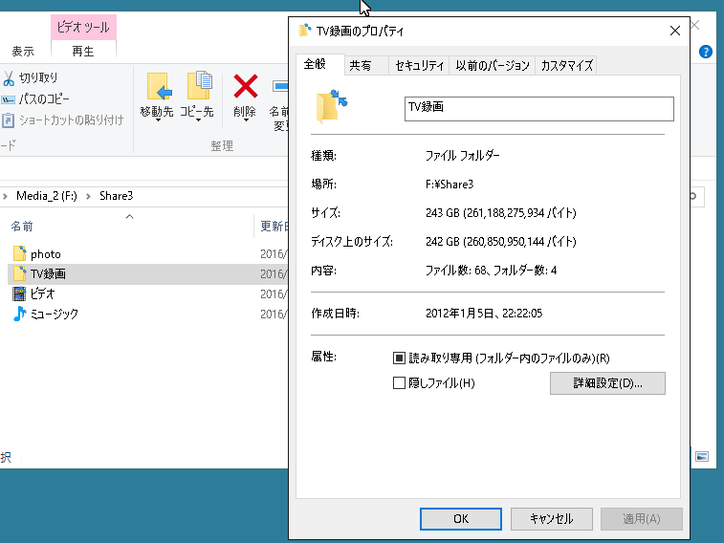
Task: Click the Move to (移動先) folder icon
Action: pyautogui.click(x=157, y=86)
